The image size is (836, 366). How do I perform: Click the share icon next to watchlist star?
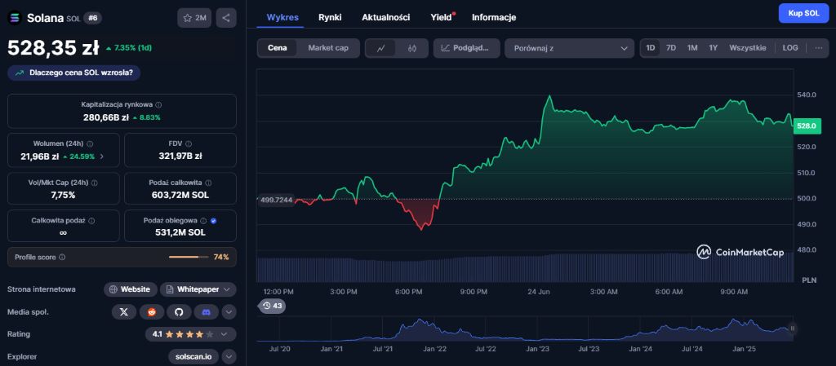tap(227, 17)
